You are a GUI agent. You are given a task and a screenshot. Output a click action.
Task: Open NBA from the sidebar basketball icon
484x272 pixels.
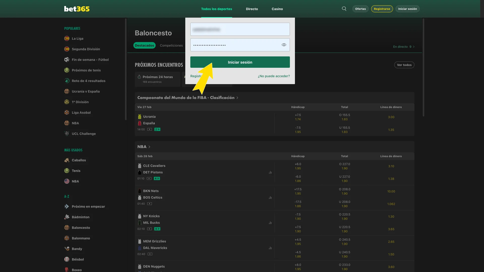coord(67,123)
